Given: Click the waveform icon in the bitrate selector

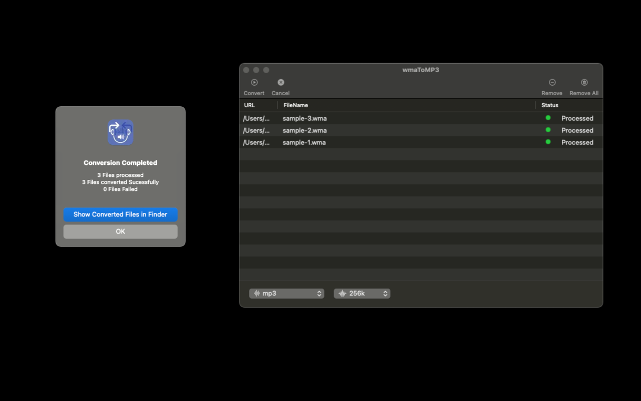Looking at the screenshot, I should pyautogui.click(x=343, y=293).
